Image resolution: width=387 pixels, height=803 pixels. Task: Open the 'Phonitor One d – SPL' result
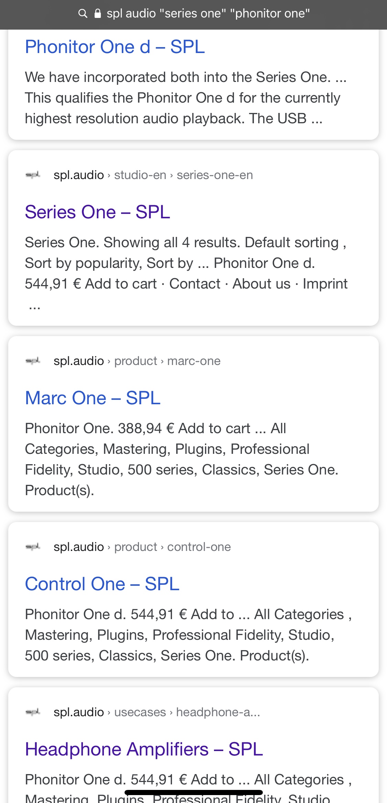coord(115,47)
